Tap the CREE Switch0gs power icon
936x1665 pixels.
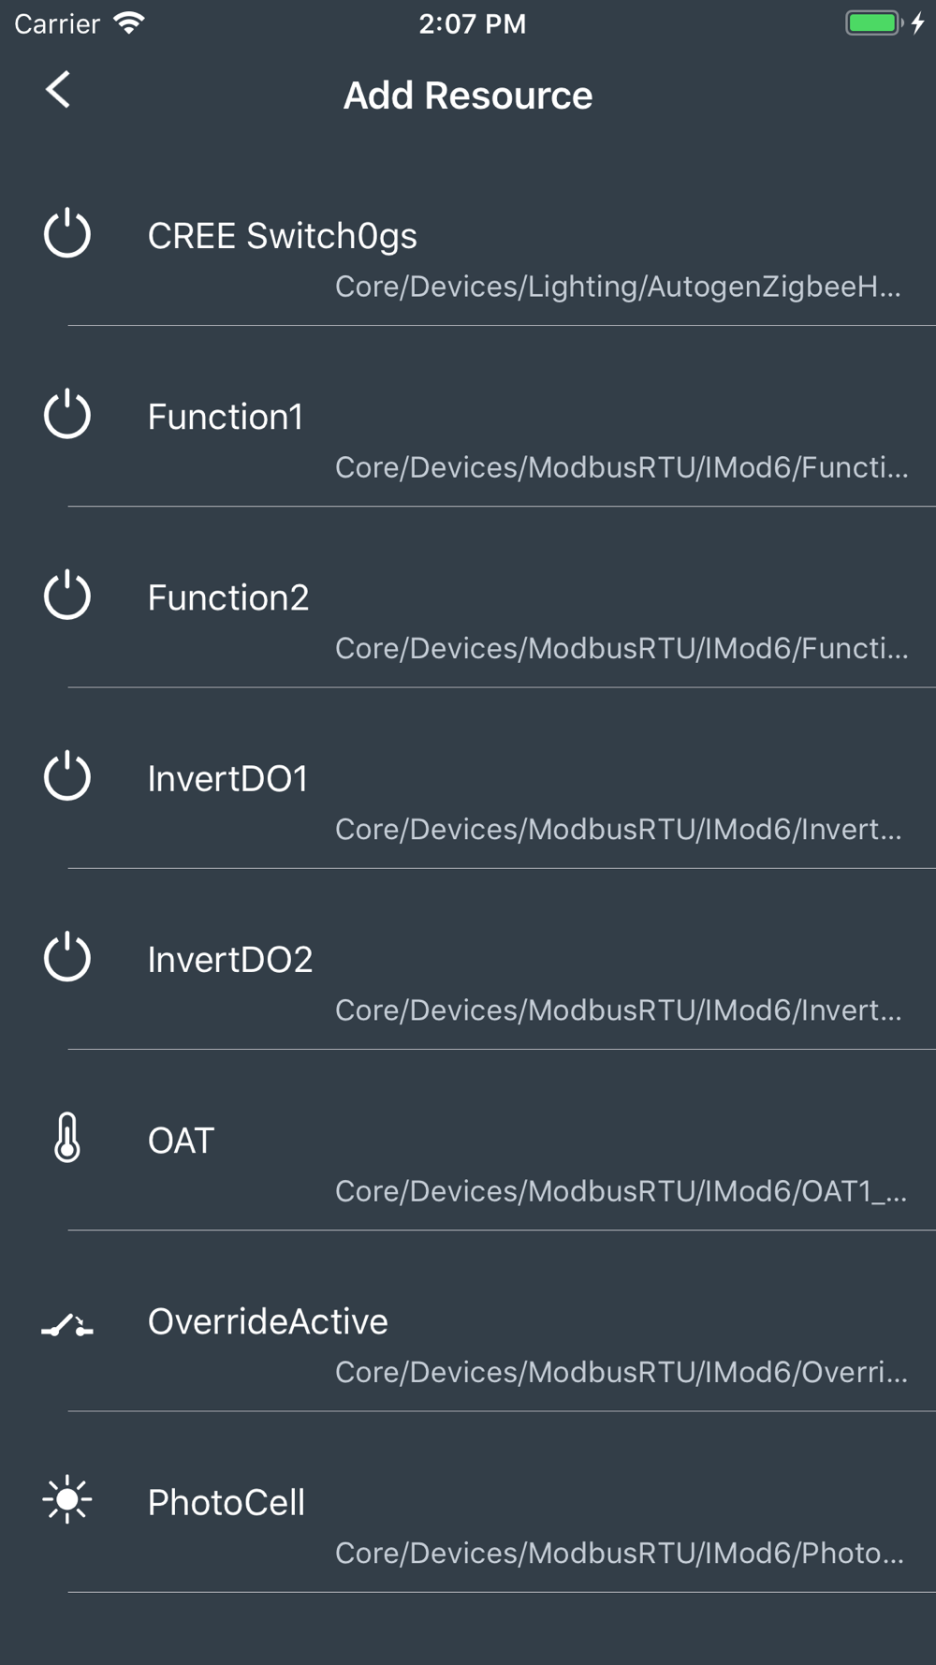click(67, 234)
